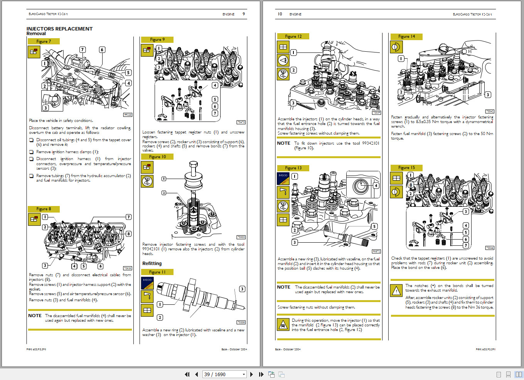Click 'Print 603.93.391' footer on left page
The width and height of the screenshot is (524, 380).
point(36,349)
